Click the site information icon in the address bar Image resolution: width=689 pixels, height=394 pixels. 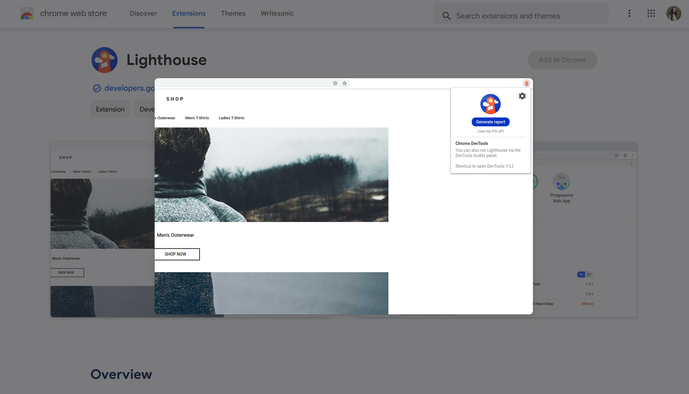[x=335, y=83]
